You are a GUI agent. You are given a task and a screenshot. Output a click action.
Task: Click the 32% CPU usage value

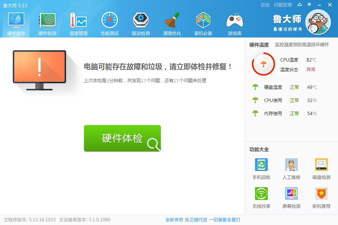point(312,100)
